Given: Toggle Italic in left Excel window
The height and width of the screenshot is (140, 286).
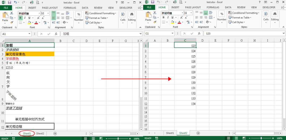Looking at the screenshot, I should pyautogui.click(x=25, y=18).
